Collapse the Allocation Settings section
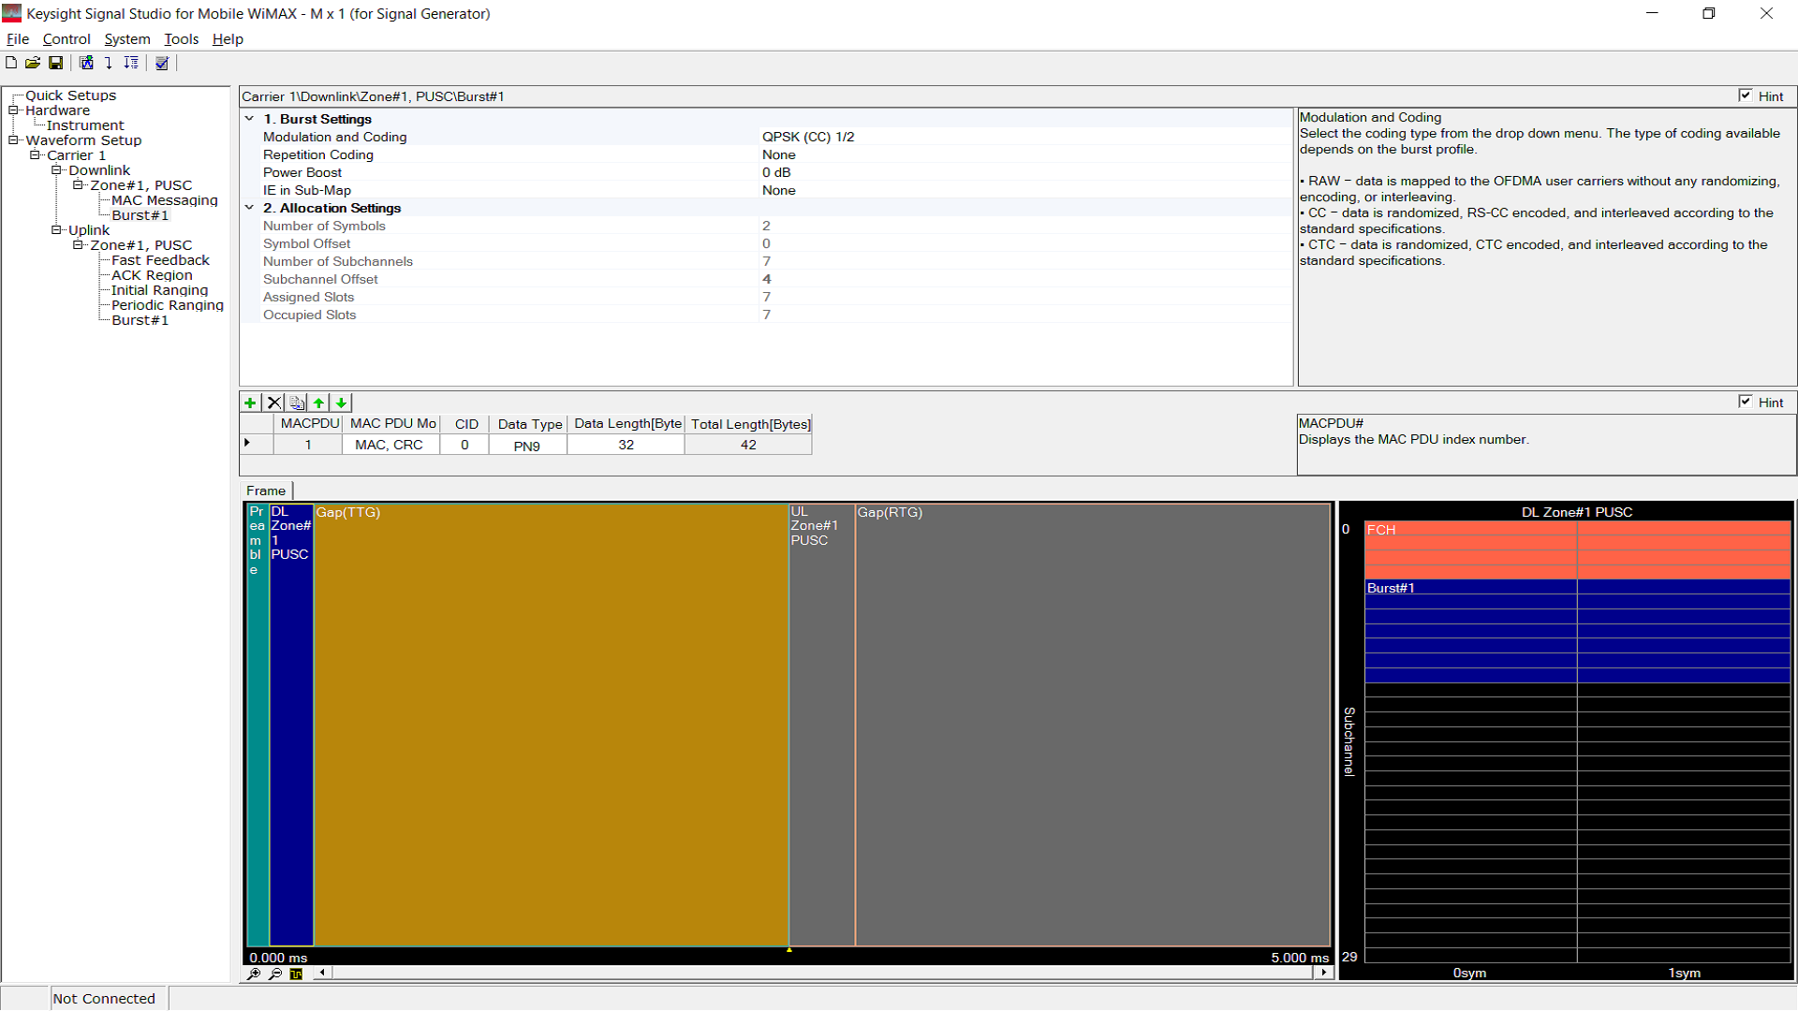The image size is (1798, 1011). (x=249, y=208)
